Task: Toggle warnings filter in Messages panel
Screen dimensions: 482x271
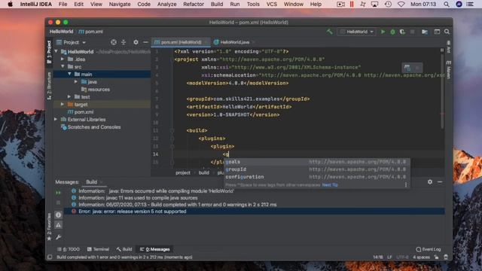Action: [58, 225]
